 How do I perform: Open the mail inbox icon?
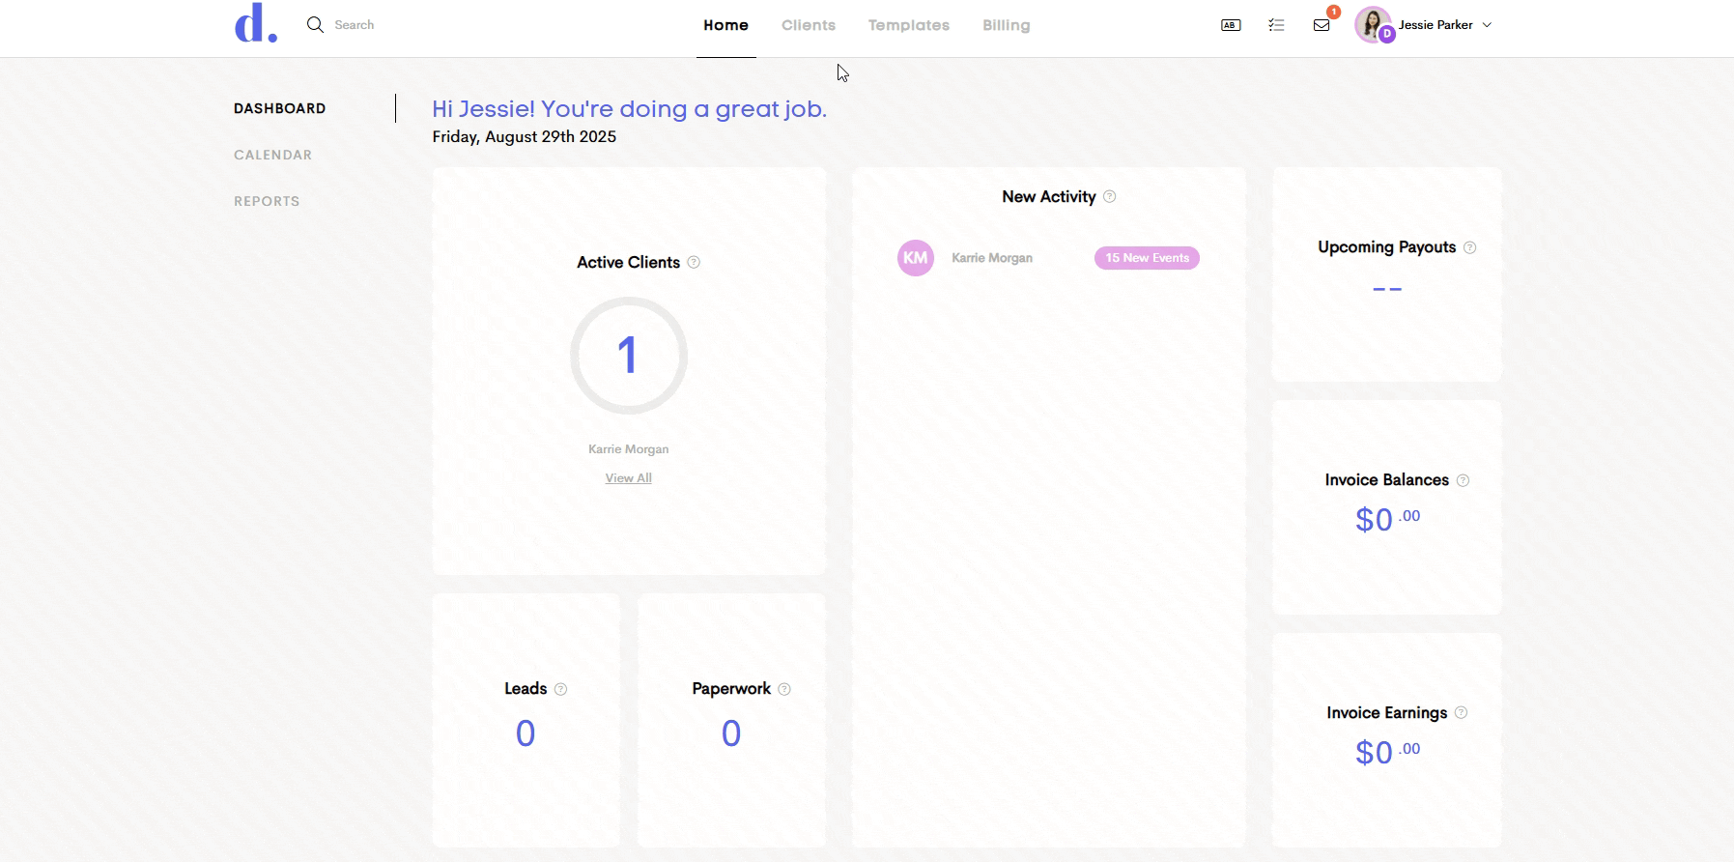tap(1322, 25)
